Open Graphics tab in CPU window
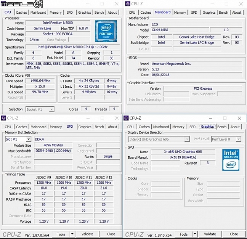The image size is (247, 239). point(85,13)
